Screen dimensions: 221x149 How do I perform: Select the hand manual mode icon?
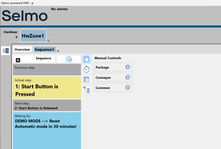pos(86,59)
